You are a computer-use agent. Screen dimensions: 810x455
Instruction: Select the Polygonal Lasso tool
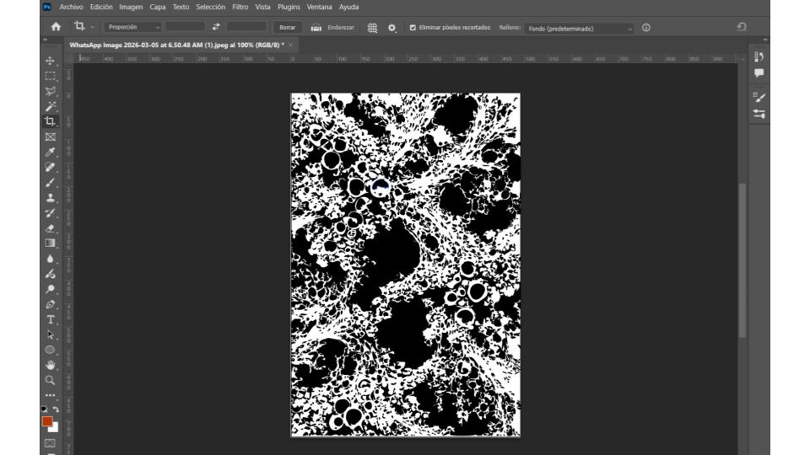tap(50, 91)
